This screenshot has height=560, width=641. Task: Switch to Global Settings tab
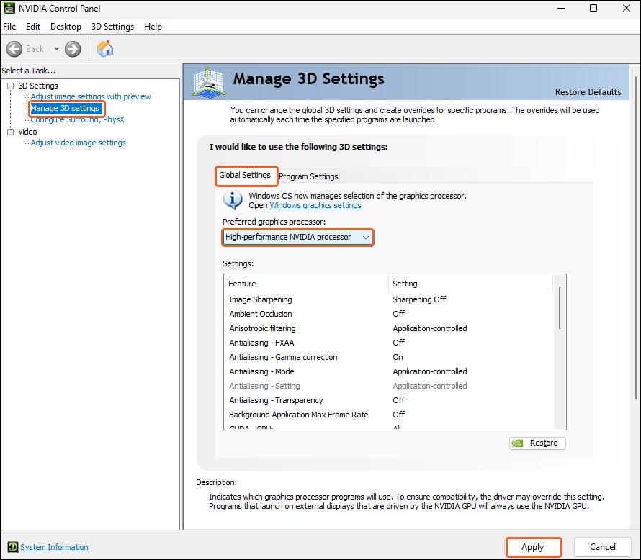(245, 175)
